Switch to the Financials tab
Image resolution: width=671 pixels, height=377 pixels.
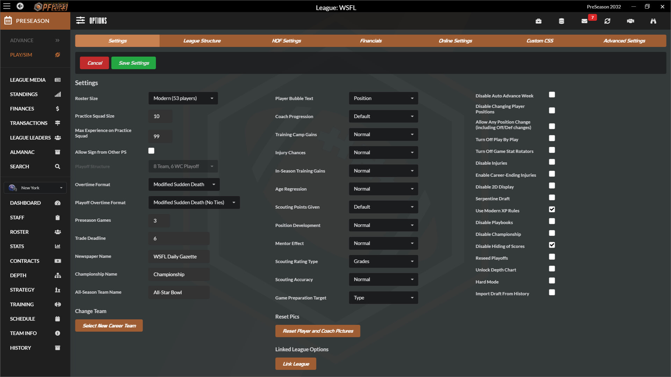point(371,40)
